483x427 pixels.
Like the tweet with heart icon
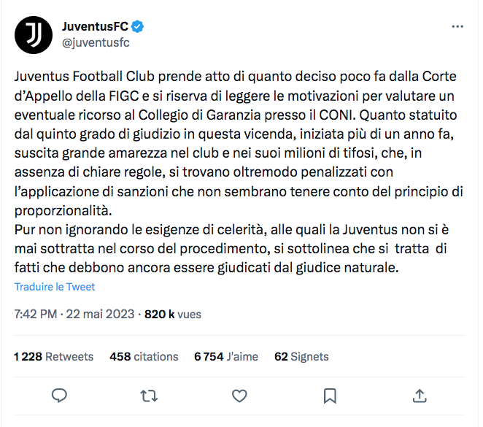coord(239,396)
